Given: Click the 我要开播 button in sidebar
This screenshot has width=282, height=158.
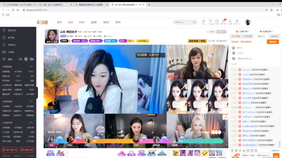Looking at the screenshot, I should [27, 150].
